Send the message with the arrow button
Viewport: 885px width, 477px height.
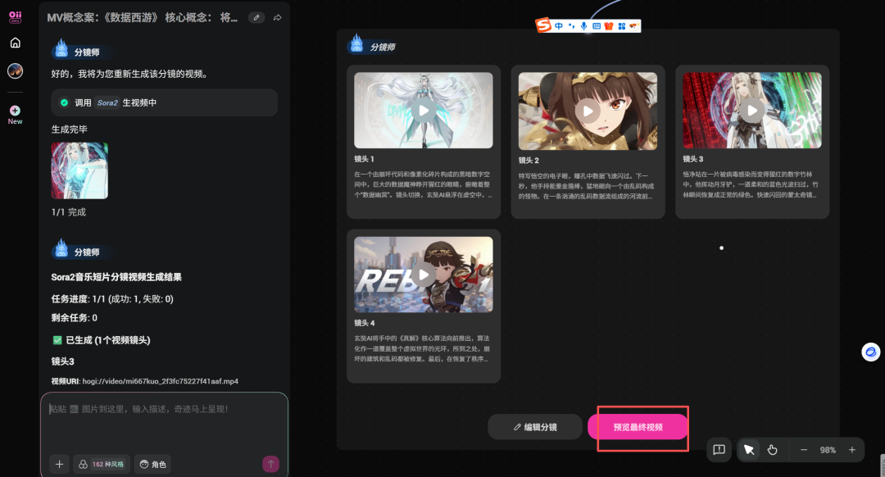[x=271, y=464]
